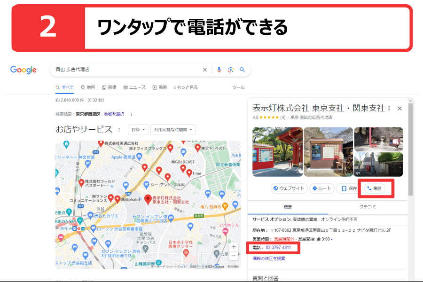Click the 電話 call button
423x282 pixels.
coord(375,188)
